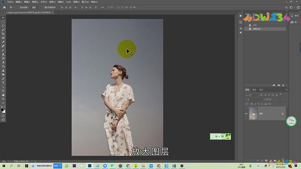Viewport: 301px width, 169px height.
Task: Change screen mode icon at toolbox bottom
Action: point(3,120)
